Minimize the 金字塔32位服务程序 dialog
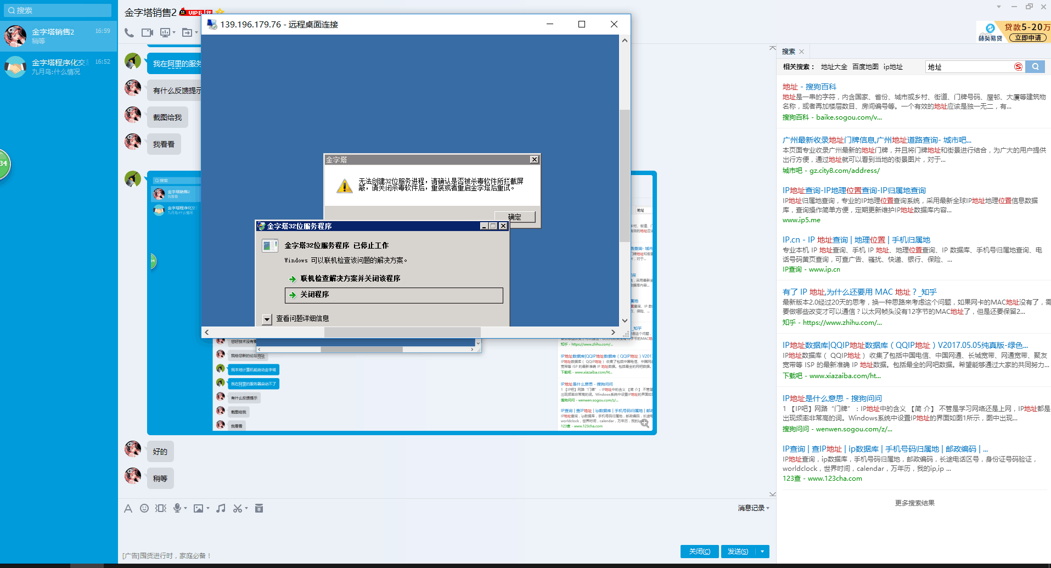1051x568 pixels. click(x=484, y=226)
